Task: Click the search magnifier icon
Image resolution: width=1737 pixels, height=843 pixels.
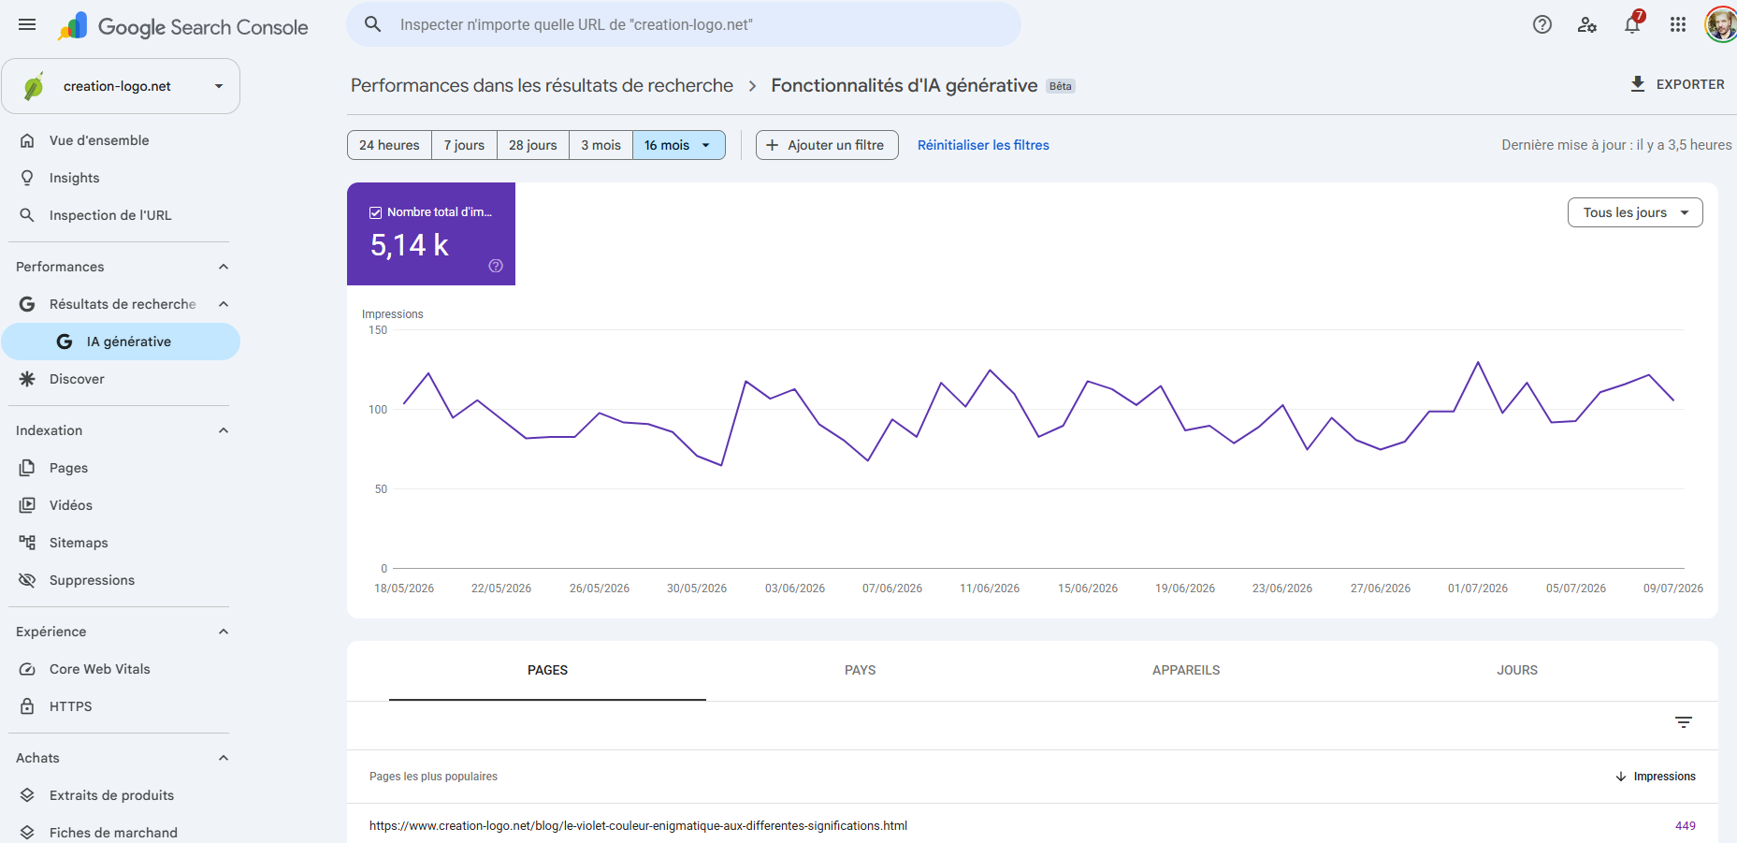Action: click(x=372, y=24)
